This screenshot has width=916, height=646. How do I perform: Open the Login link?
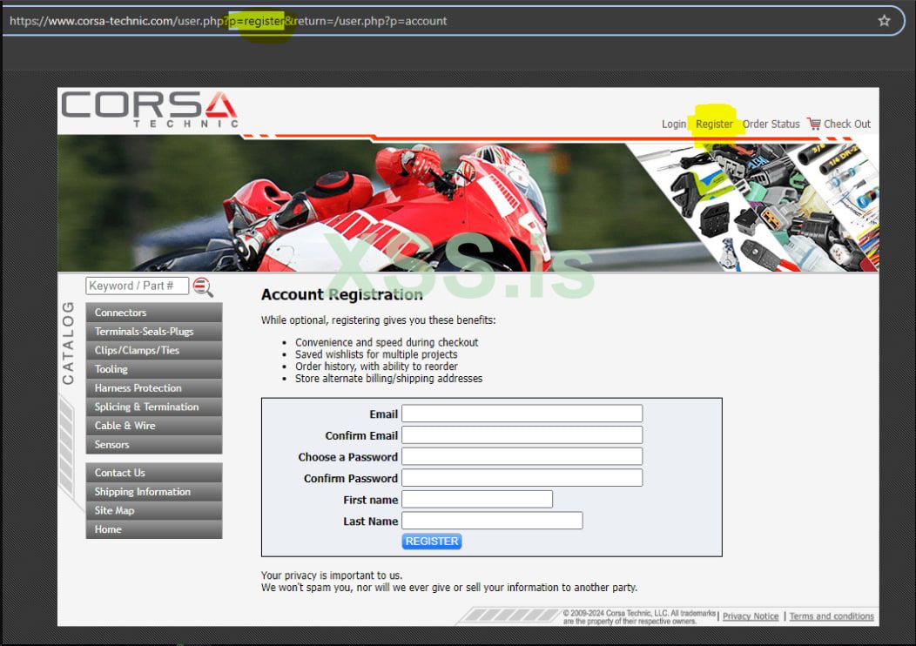pyautogui.click(x=674, y=124)
